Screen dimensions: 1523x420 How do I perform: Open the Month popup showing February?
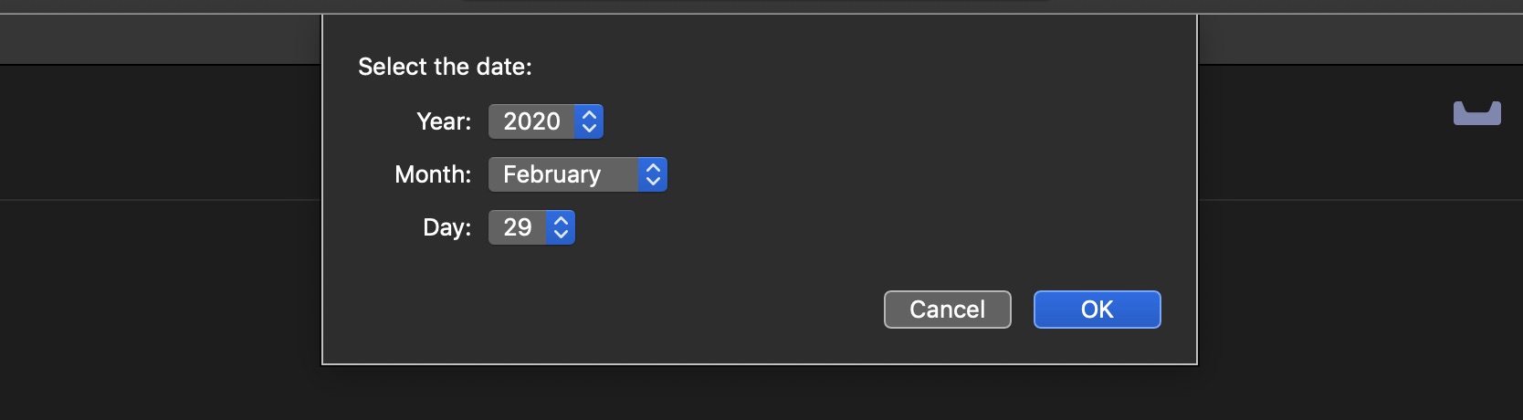point(577,174)
